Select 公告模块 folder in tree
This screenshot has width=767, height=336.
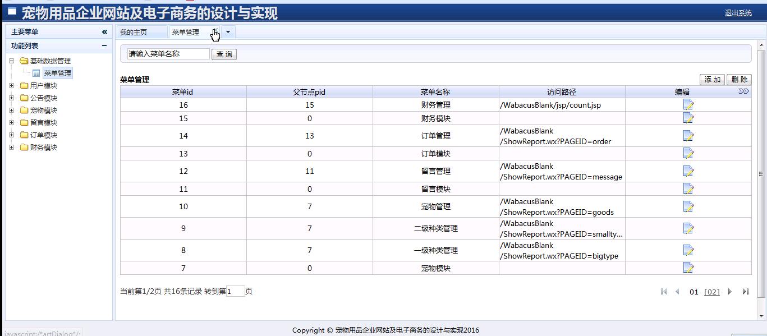pyautogui.click(x=44, y=98)
